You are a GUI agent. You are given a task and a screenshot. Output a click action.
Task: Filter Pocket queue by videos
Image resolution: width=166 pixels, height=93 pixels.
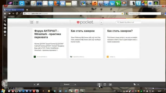(x=105, y=84)
